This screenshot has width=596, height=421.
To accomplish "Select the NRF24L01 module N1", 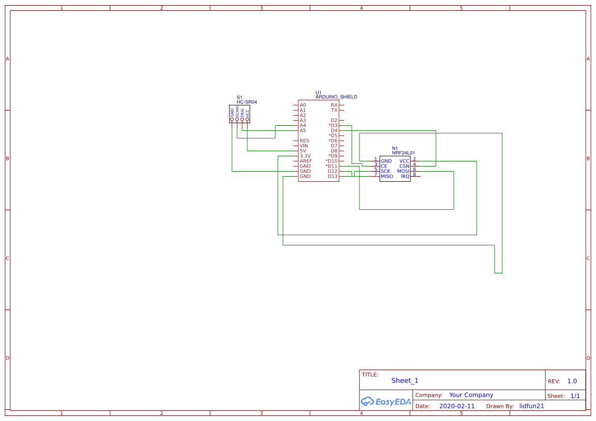I will [x=395, y=169].
